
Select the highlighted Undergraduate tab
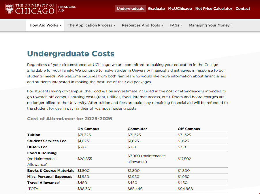coord(130,9)
